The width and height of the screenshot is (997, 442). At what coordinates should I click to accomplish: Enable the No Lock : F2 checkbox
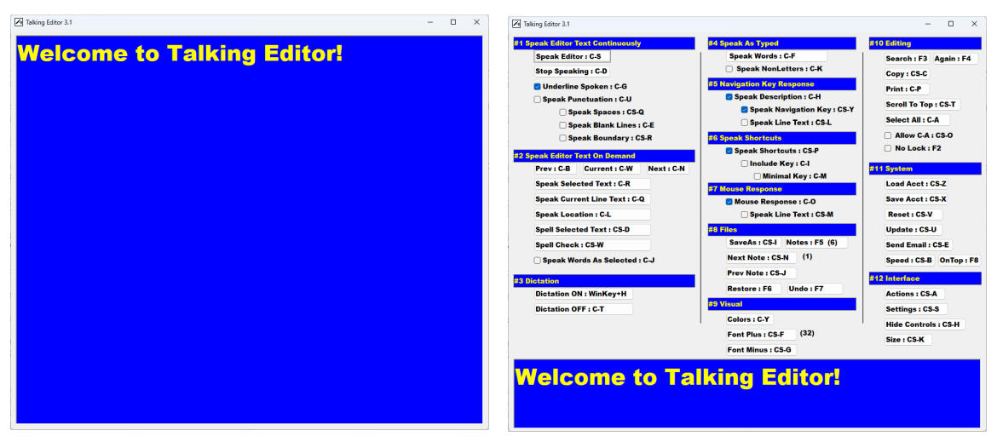click(888, 148)
